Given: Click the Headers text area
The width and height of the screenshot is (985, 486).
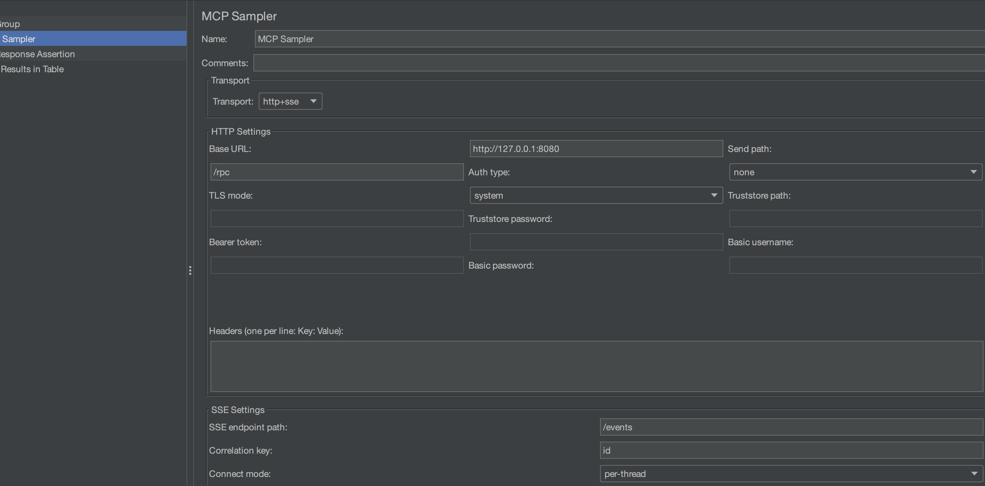Looking at the screenshot, I should pos(597,367).
